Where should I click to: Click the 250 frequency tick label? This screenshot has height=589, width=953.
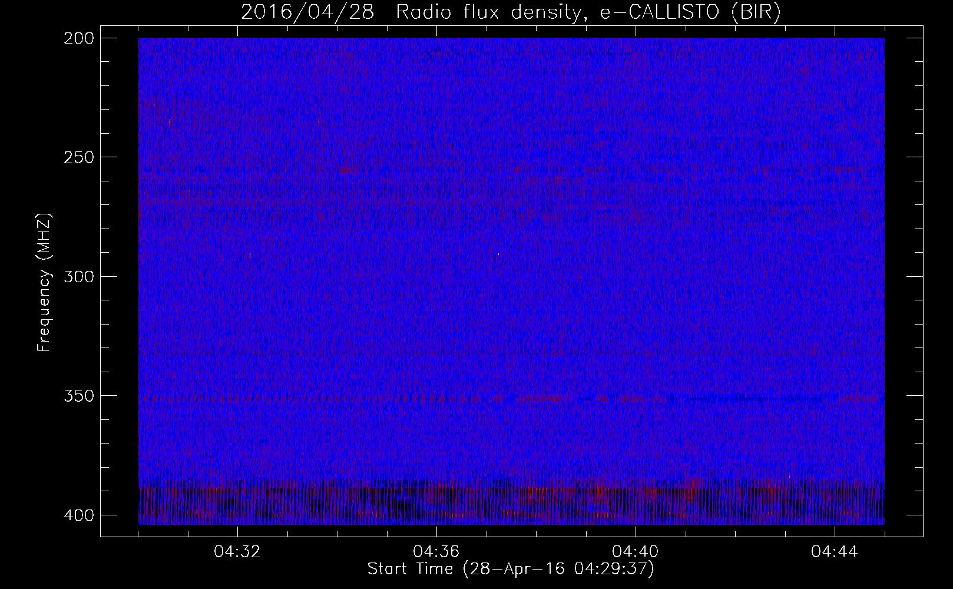point(78,157)
